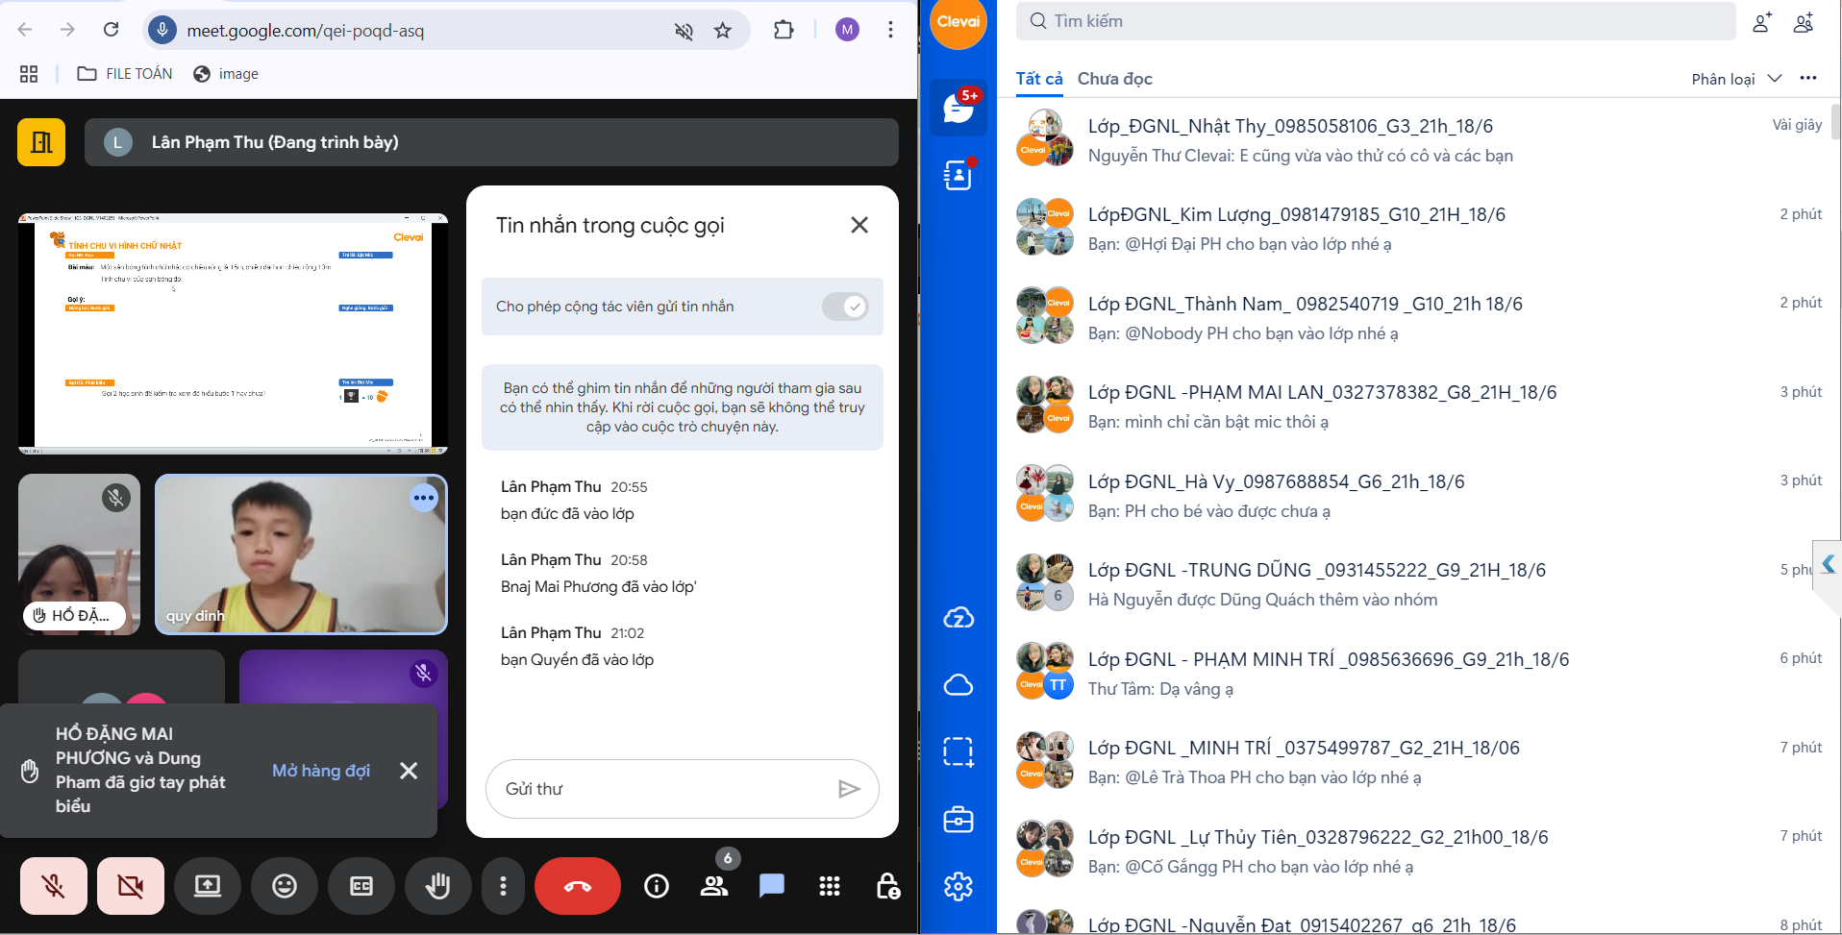Turn on the camera in Google Meet
The image size is (1842, 935).
[131, 886]
